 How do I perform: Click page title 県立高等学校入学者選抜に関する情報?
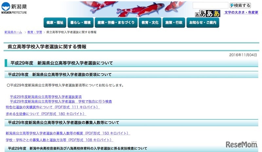click(x=47, y=47)
